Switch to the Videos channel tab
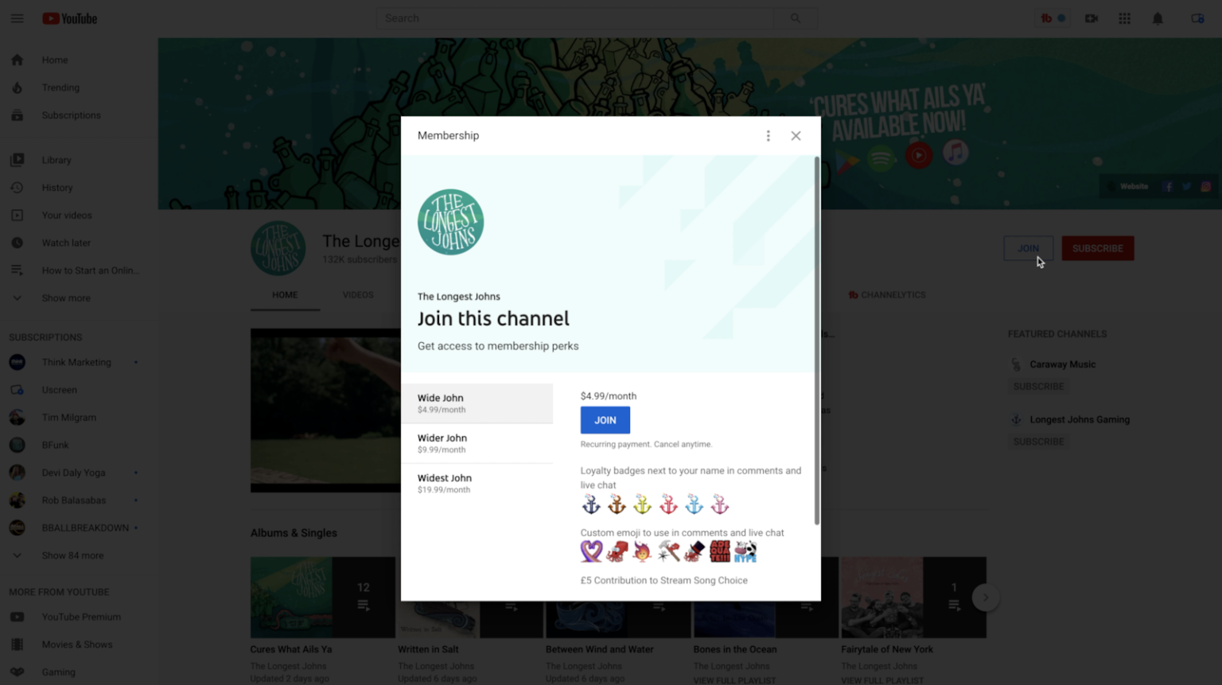 [x=358, y=295]
